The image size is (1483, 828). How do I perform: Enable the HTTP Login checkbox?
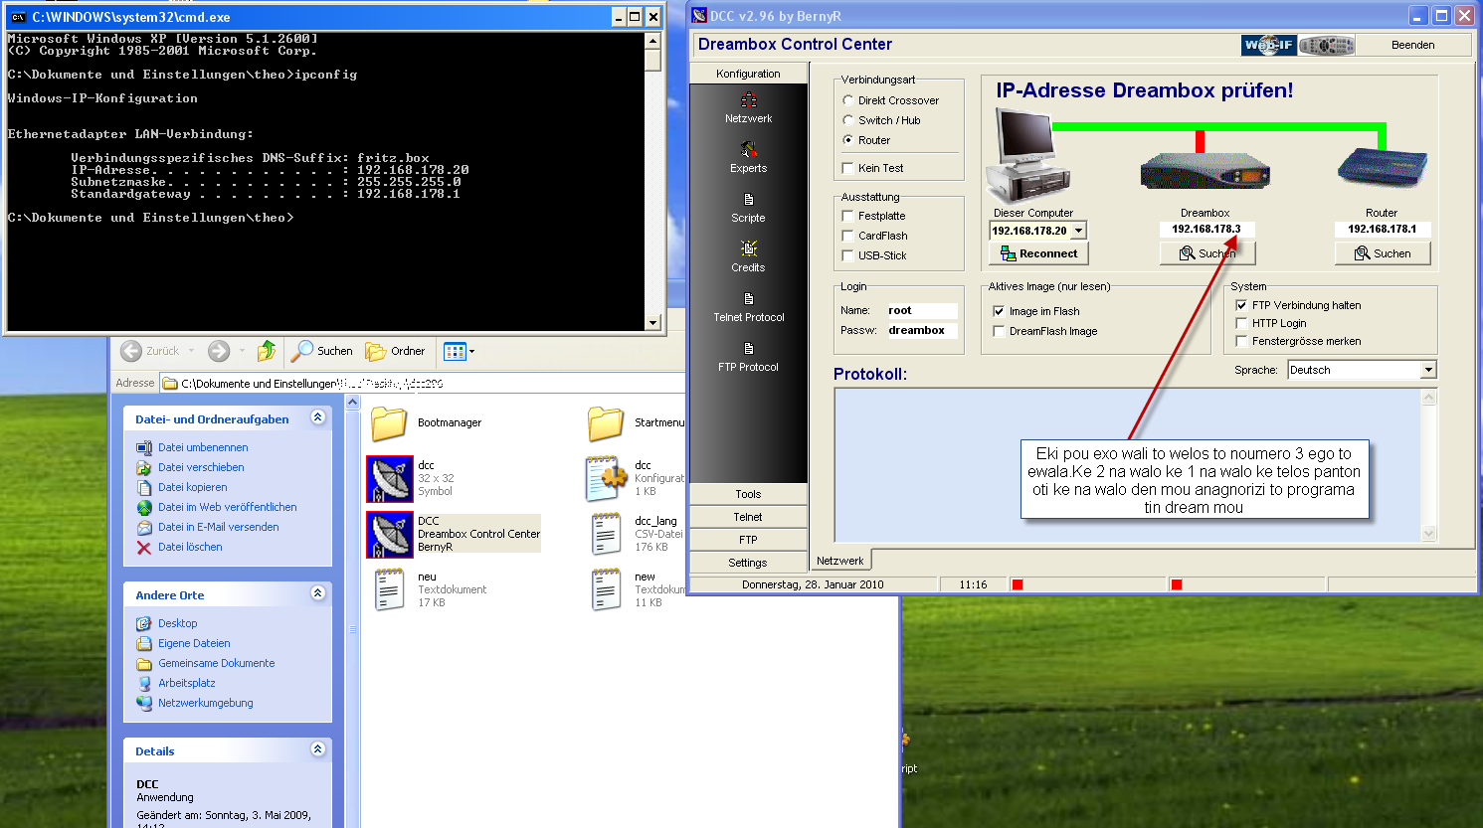[x=1241, y=323]
